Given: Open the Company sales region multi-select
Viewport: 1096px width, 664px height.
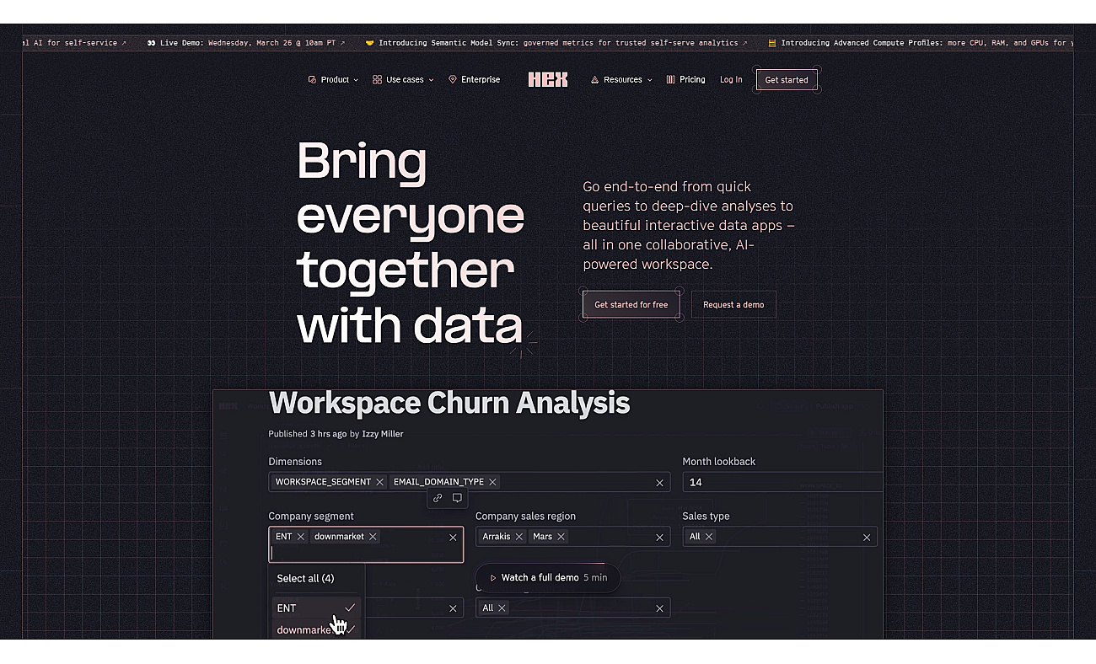Looking at the screenshot, I should [x=572, y=537].
